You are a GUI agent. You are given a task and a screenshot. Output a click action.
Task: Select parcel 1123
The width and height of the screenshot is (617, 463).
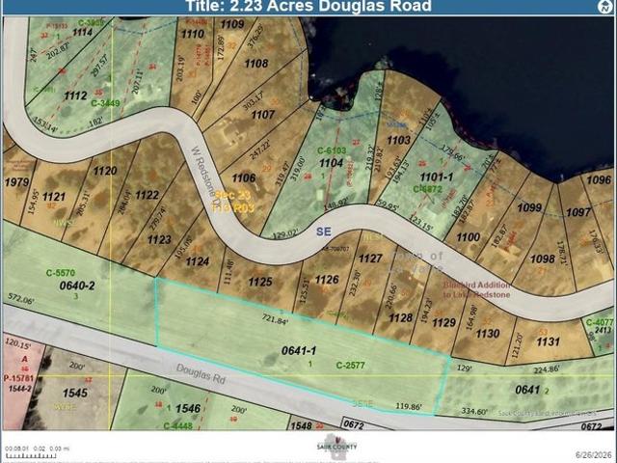(159, 239)
